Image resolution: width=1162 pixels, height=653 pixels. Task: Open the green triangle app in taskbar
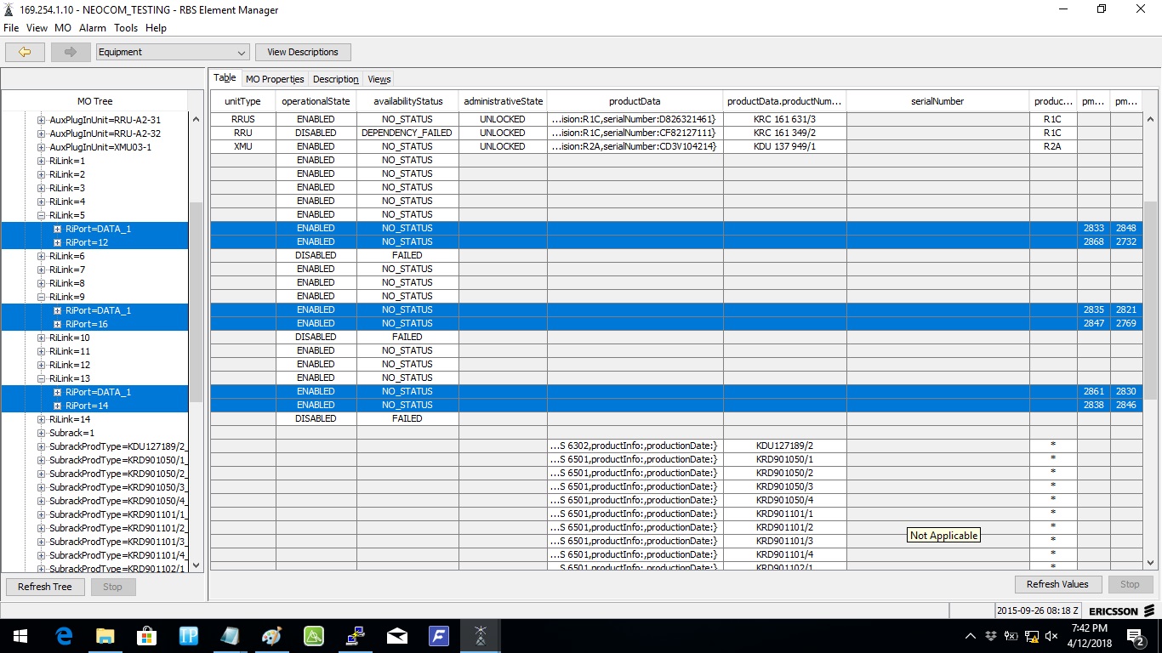(x=314, y=635)
